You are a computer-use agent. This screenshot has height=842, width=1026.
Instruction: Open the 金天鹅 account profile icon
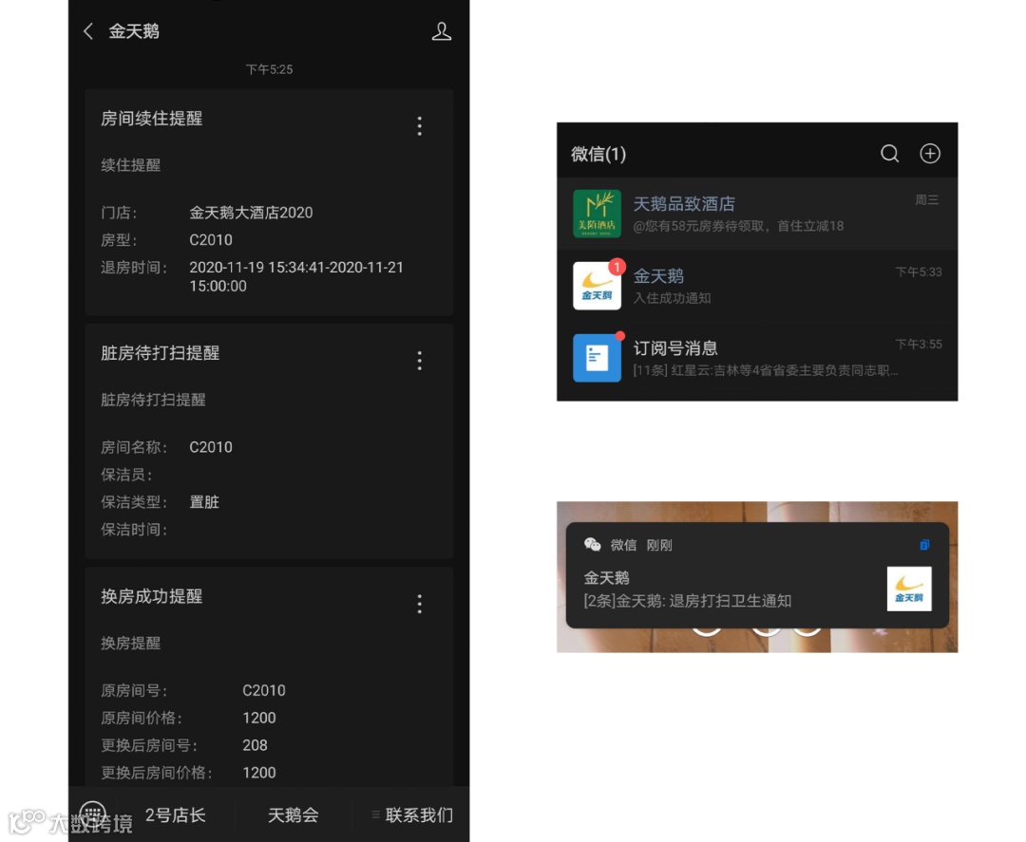coord(442,31)
